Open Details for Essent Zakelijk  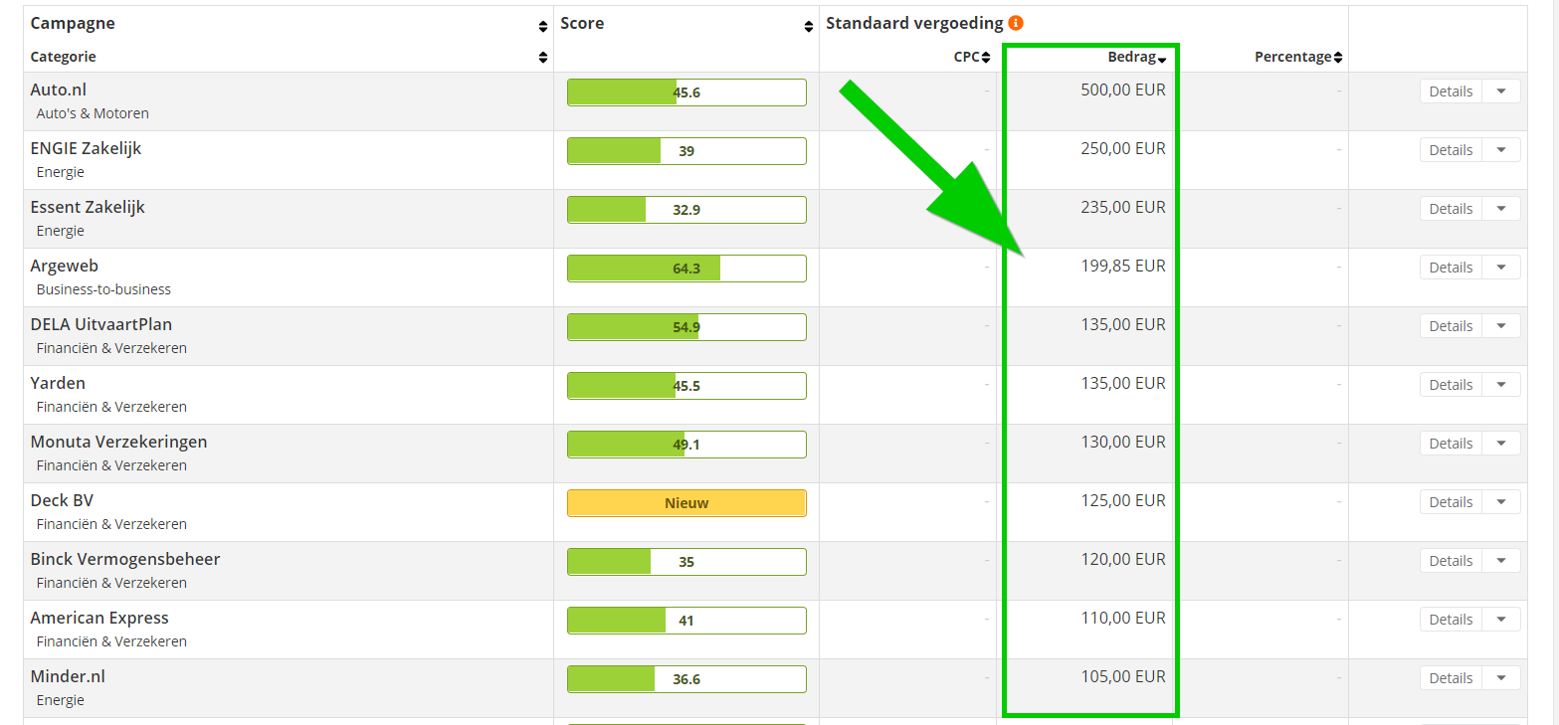[x=1451, y=209]
